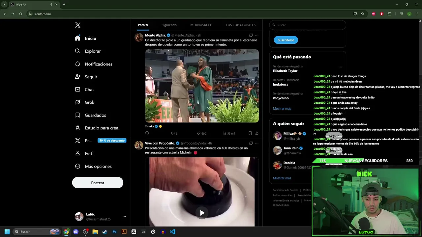
Task: Launch Photoshop from the taskbar
Action: click(114, 232)
